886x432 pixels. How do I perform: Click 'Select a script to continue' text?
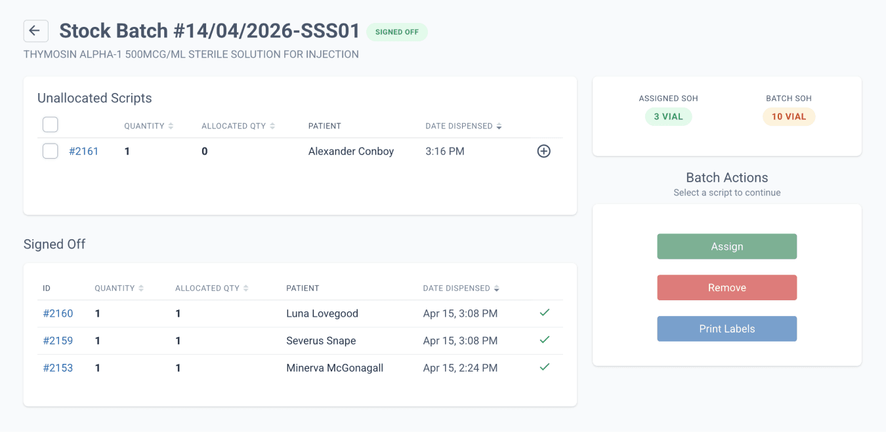point(727,193)
